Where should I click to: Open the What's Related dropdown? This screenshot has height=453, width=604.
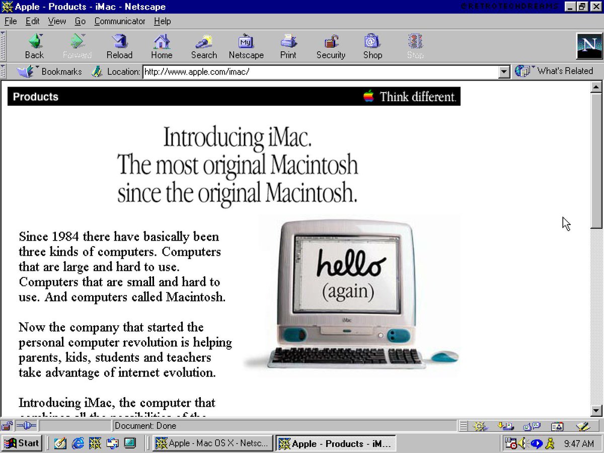click(x=554, y=71)
